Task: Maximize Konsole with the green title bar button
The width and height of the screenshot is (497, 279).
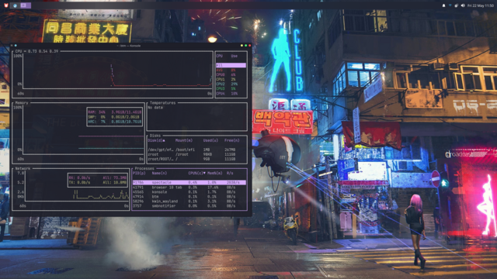Action: pos(245,46)
